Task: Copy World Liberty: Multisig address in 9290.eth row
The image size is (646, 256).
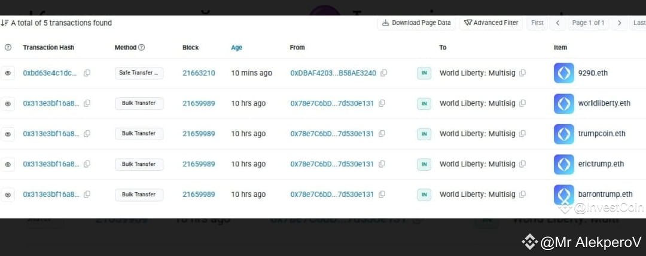Action: [x=522, y=73]
